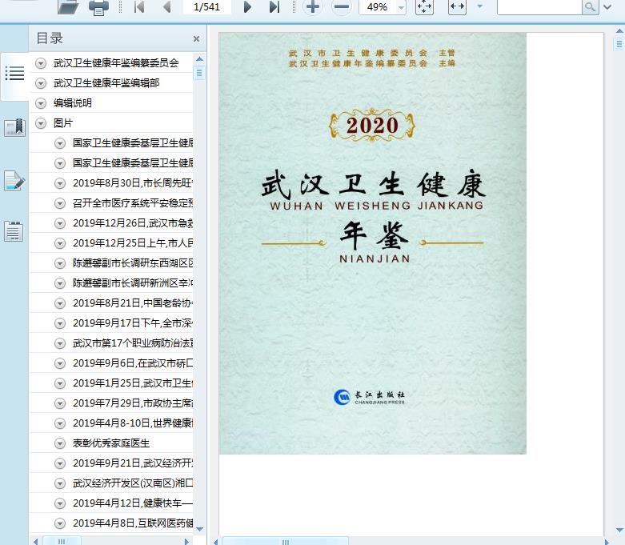625x545 pixels.
Task: Open entry 2019年4月8-10日,世界健康
Action: coord(133,423)
